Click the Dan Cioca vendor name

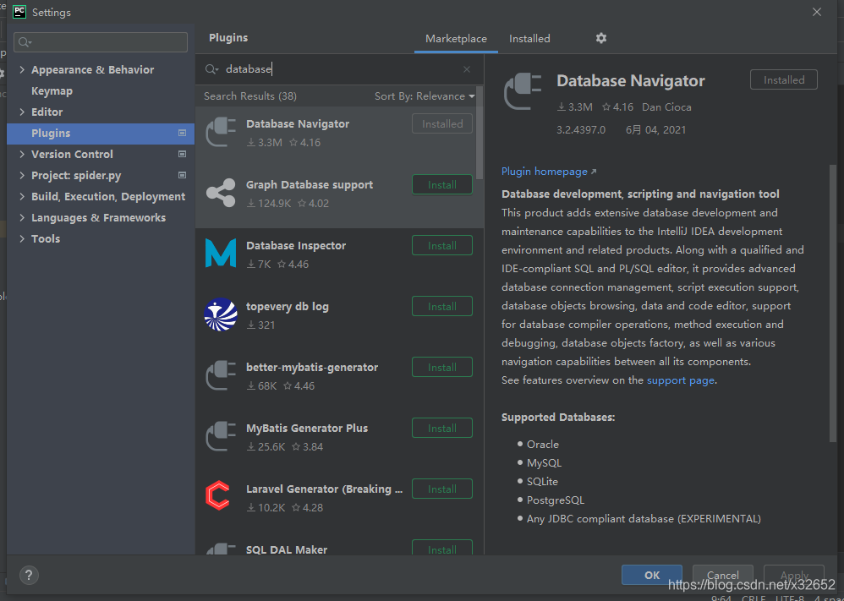666,107
